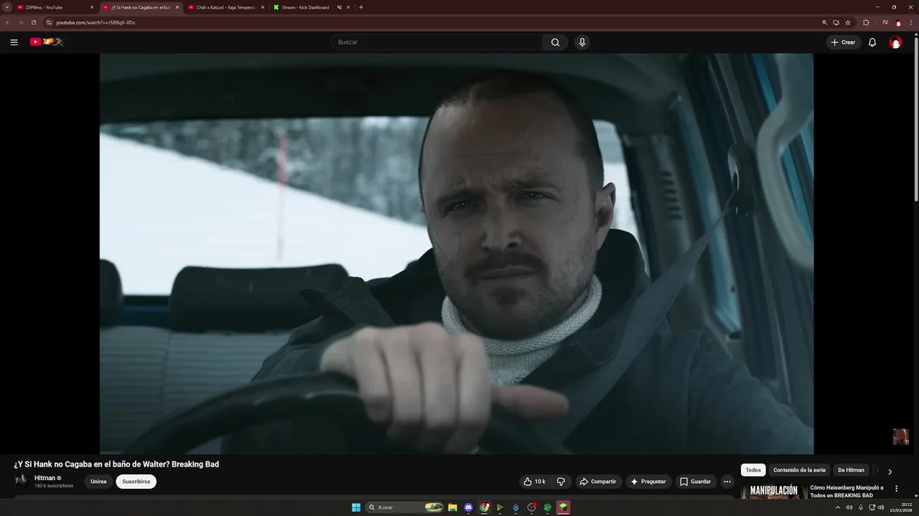
Task: Open the Hitman channel name link
Action: (45, 478)
